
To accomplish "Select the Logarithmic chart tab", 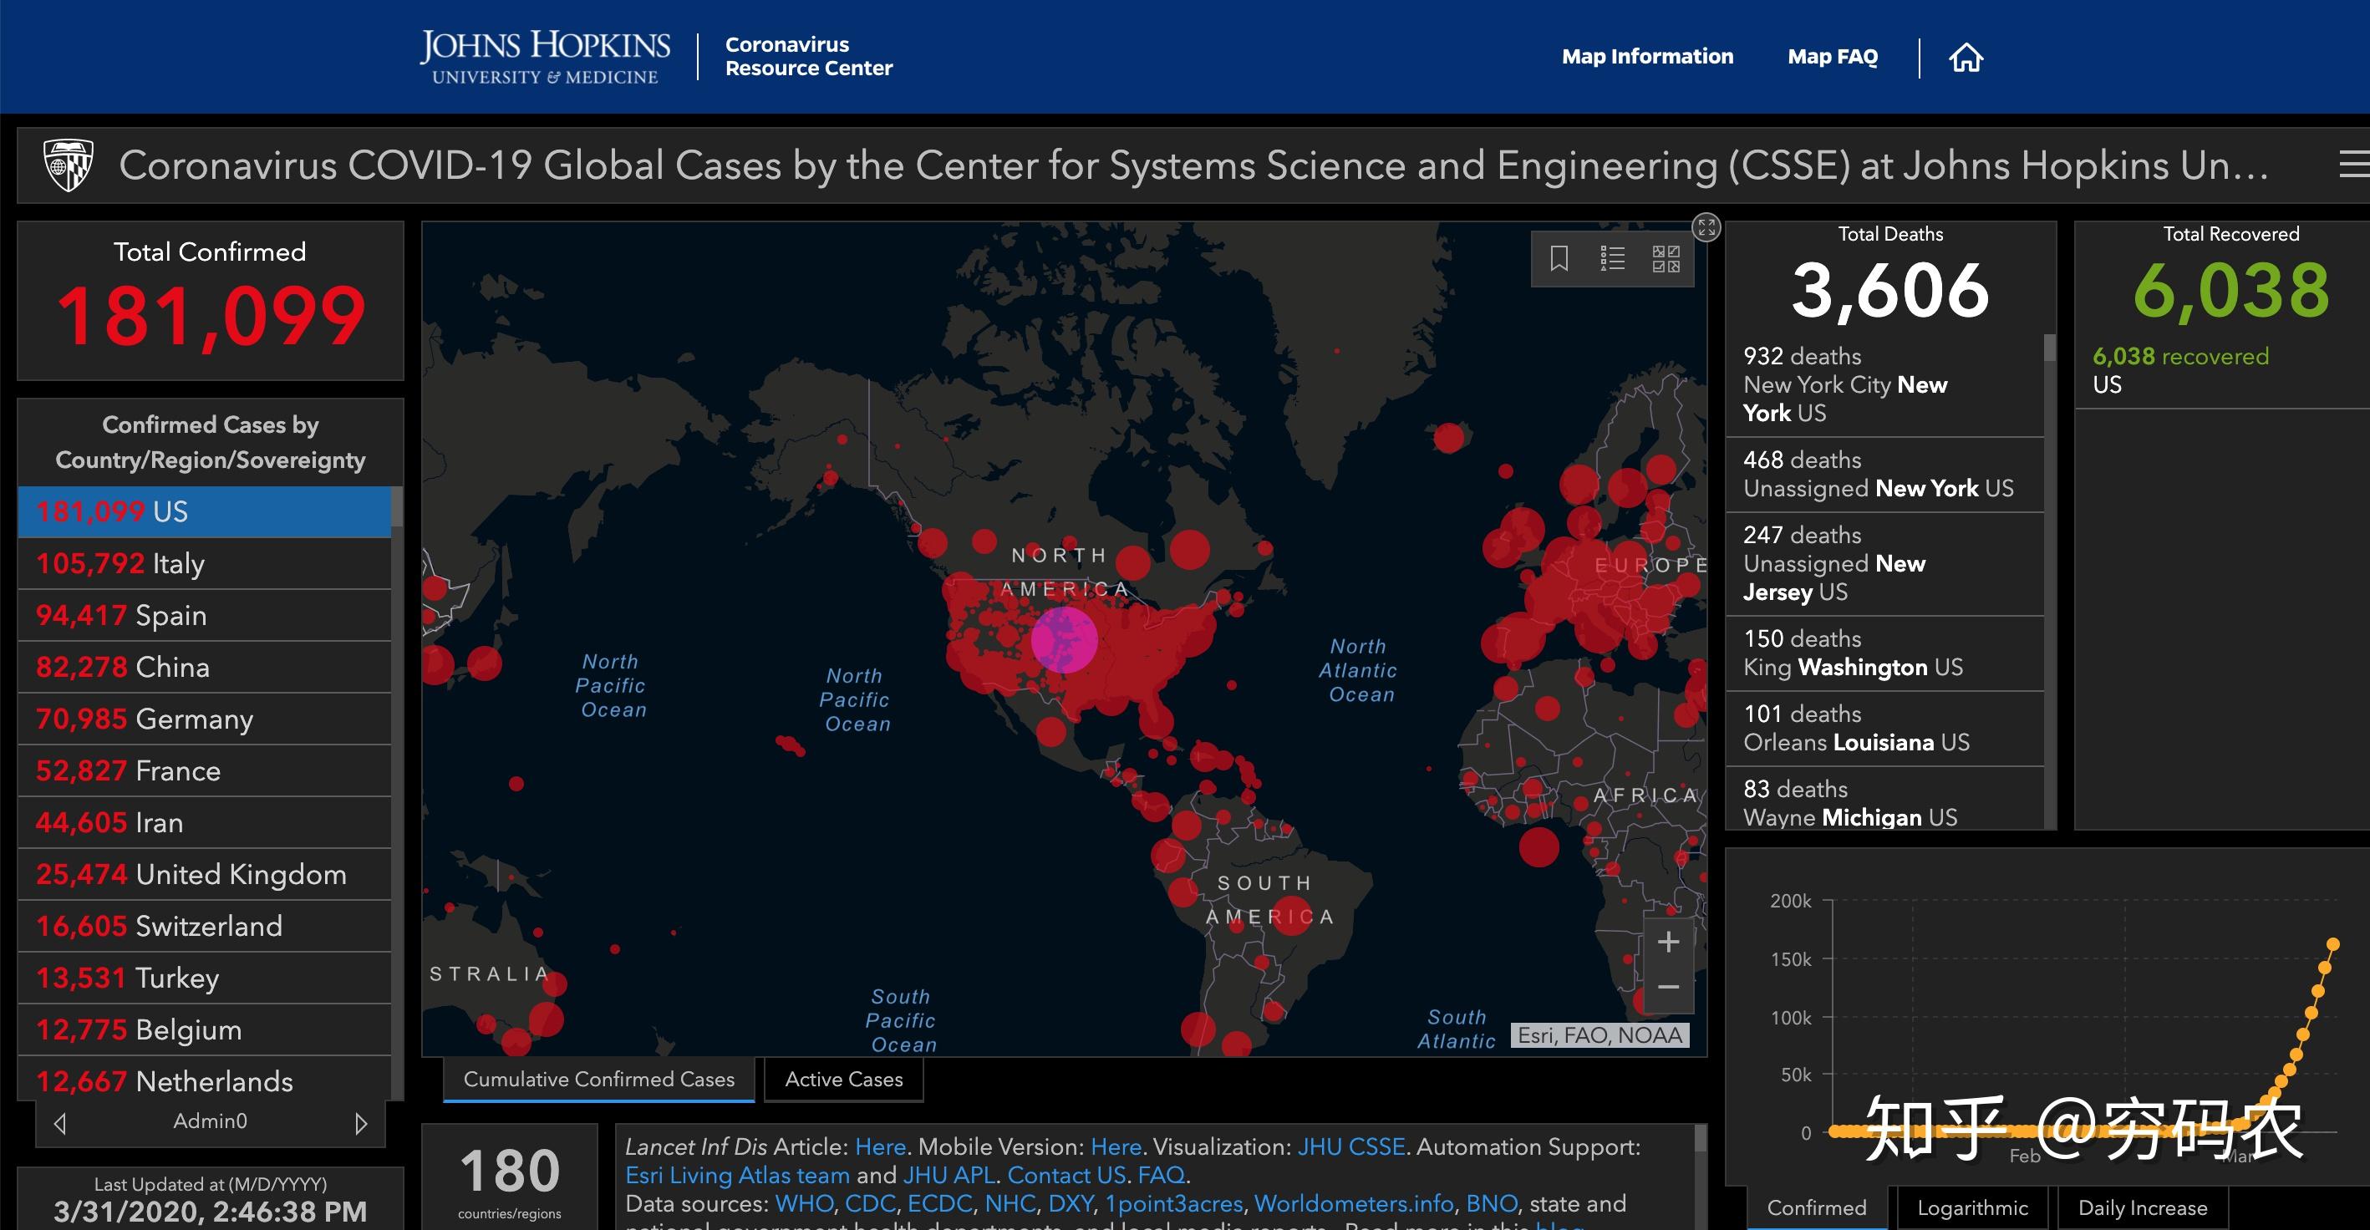I will 1972,1208.
